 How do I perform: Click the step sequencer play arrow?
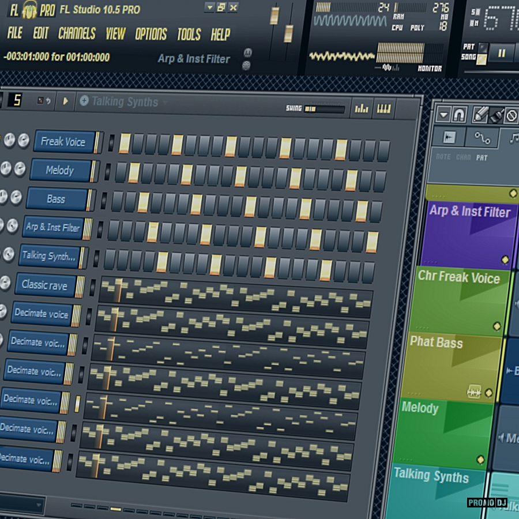click(66, 100)
